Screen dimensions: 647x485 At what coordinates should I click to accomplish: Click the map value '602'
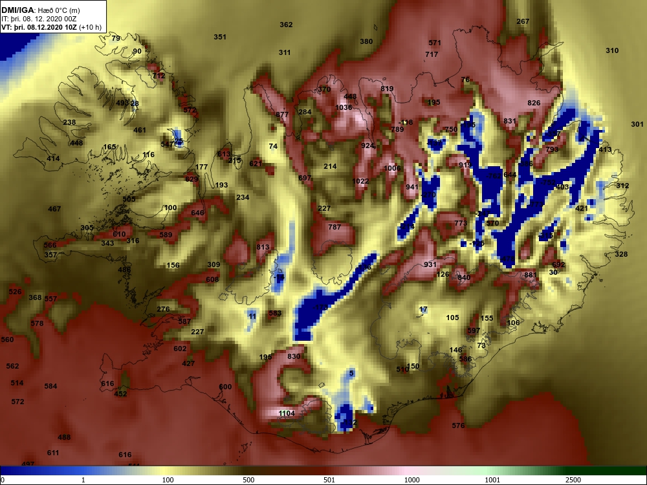tap(180, 349)
